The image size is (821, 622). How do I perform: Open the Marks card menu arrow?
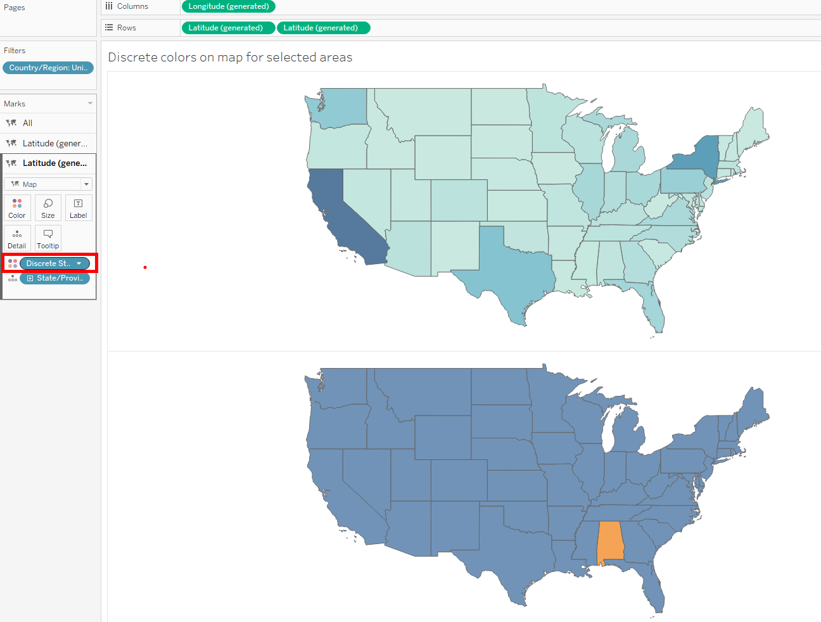click(x=90, y=103)
